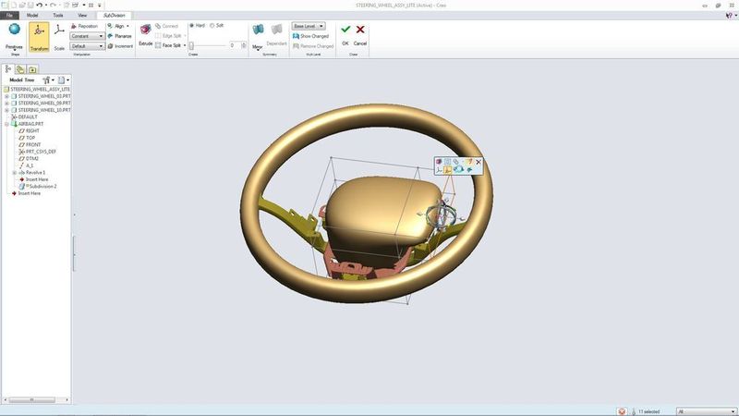Image resolution: width=739 pixels, height=416 pixels.
Task: Click the Save icon in quick access toolbar
Action: click(x=30, y=5)
